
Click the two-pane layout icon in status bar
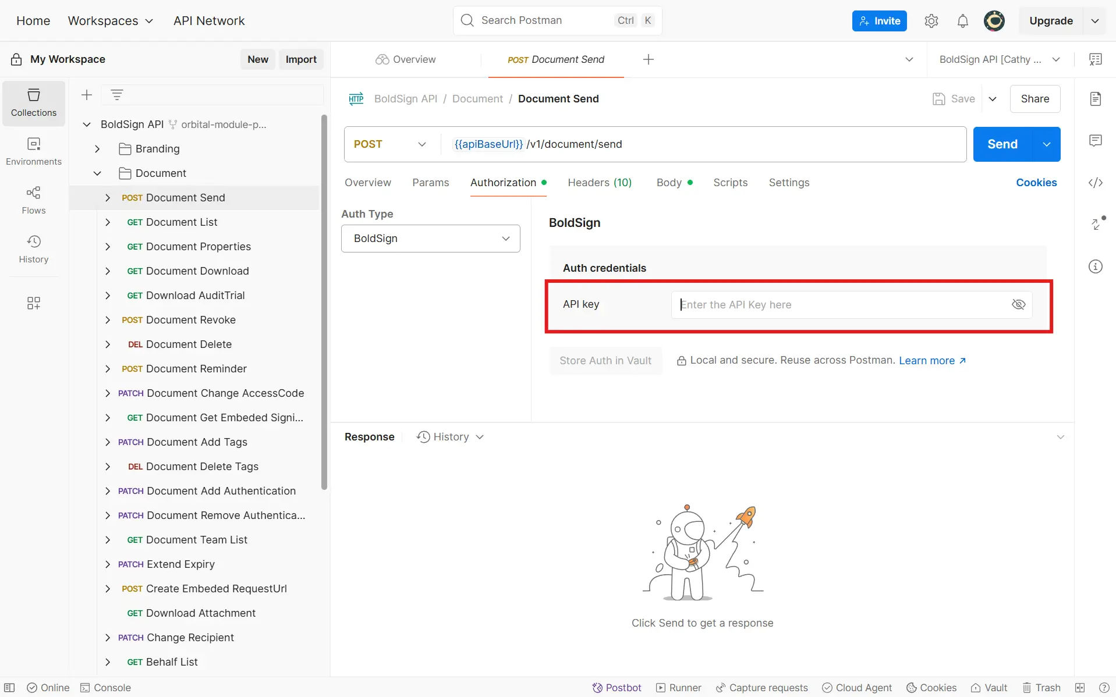(x=1080, y=688)
